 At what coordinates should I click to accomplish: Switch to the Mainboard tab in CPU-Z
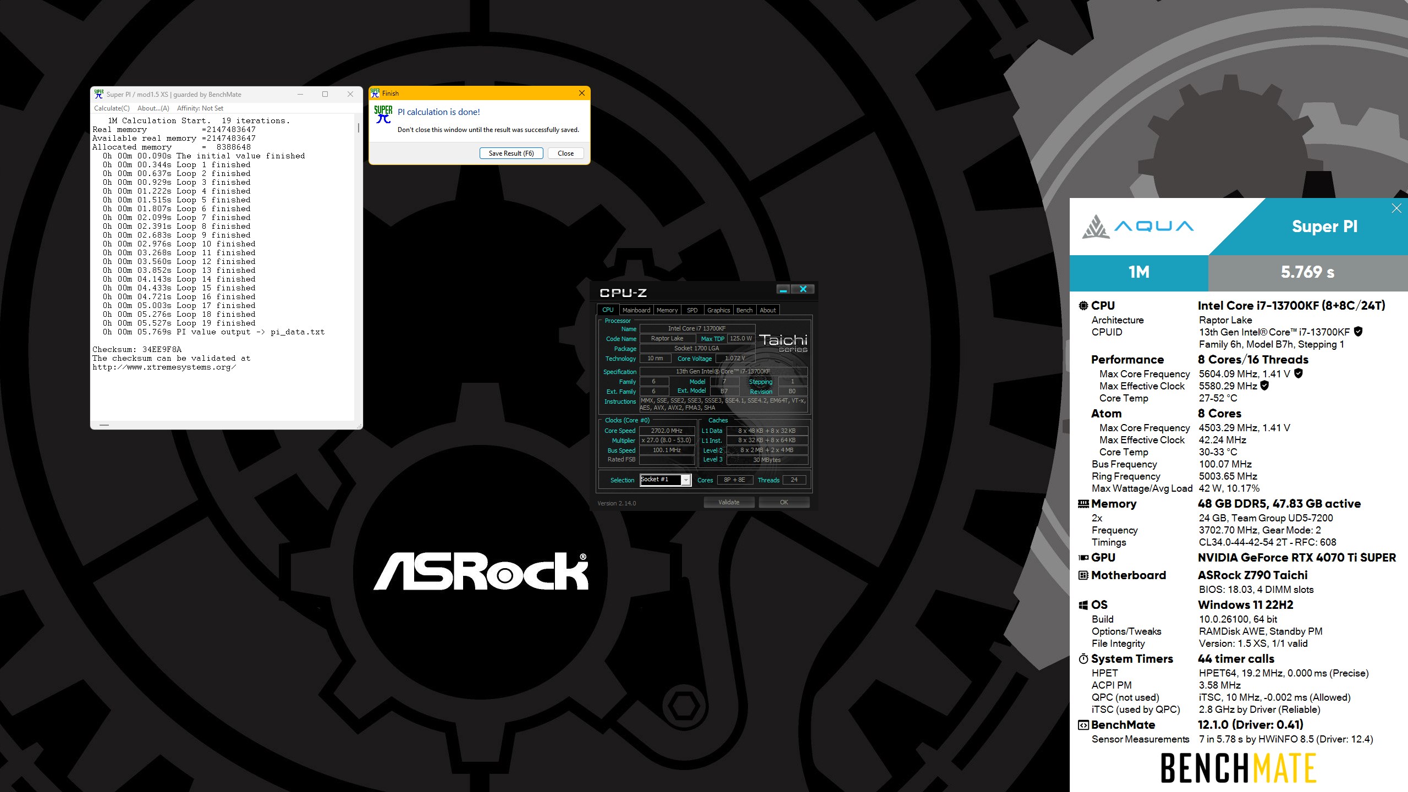(x=636, y=310)
